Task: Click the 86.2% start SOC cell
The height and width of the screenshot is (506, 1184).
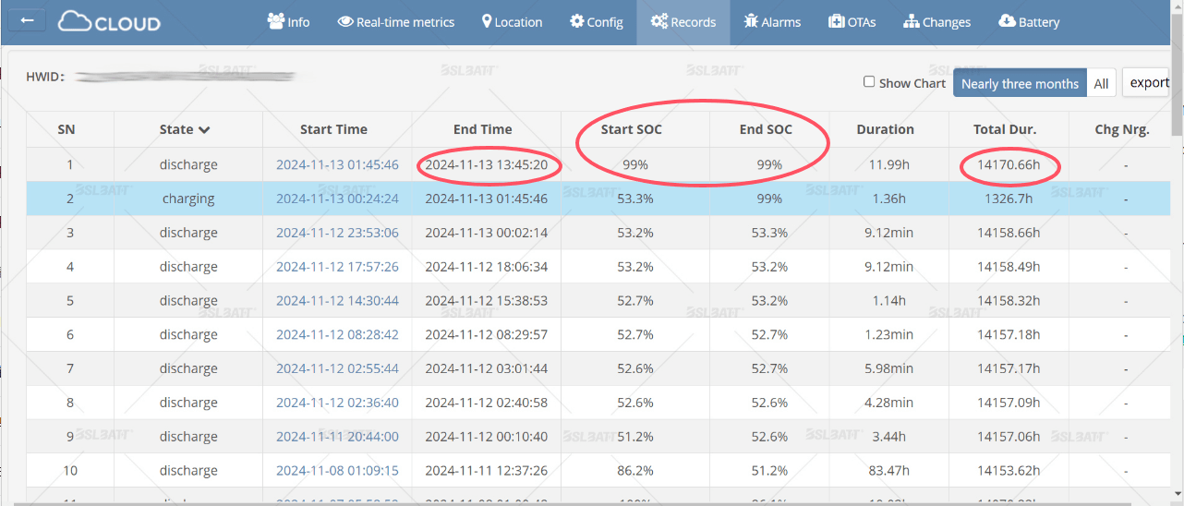Action: [635, 471]
